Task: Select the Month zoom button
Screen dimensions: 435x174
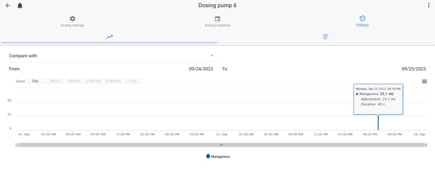Action: tap(74, 81)
